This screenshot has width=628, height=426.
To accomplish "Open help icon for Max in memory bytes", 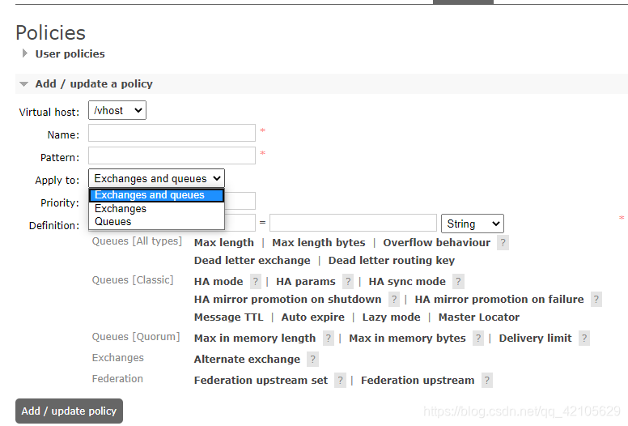I will tap(478, 339).
